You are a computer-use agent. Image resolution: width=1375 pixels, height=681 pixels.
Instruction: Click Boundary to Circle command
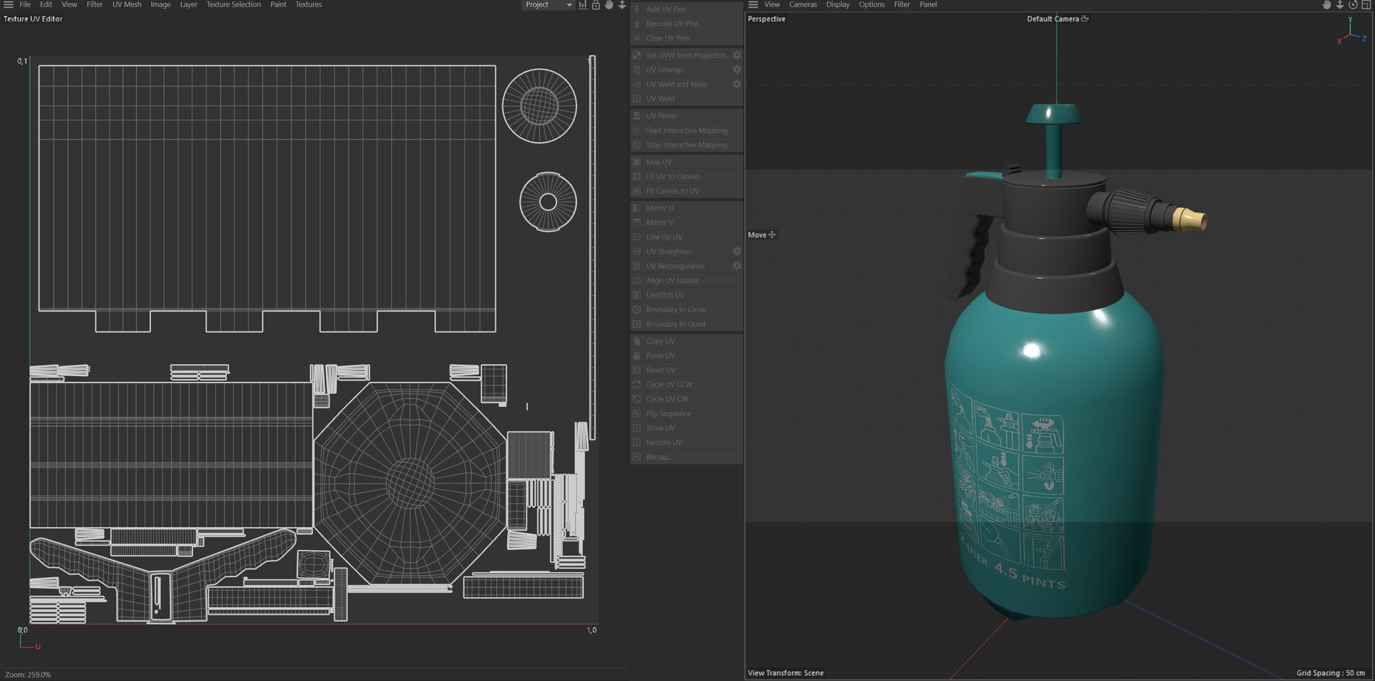[x=686, y=309]
